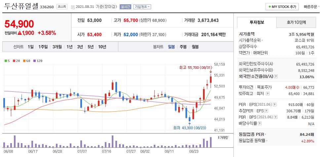Click the 코스피 market badge
323x157 pixels.
pyautogui.click(x=62, y=7)
